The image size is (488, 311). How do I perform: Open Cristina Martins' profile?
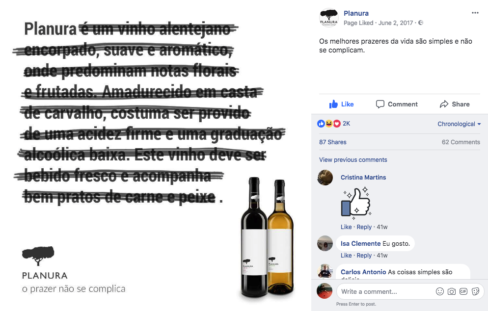(x=363, y=177)
